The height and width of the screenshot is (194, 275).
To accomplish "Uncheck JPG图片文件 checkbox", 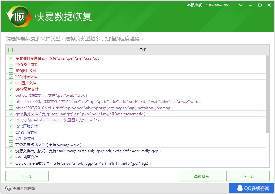I will 11,71.
